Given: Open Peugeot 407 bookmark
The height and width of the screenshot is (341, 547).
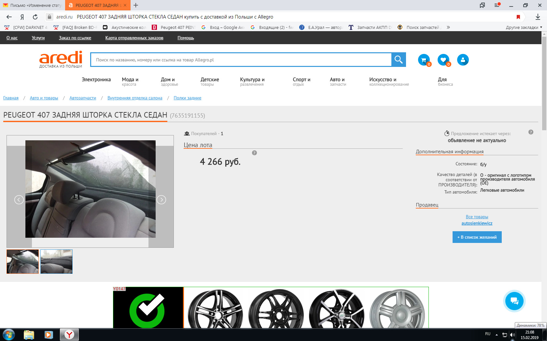Looking at the screenshot, I should [174, 27].
